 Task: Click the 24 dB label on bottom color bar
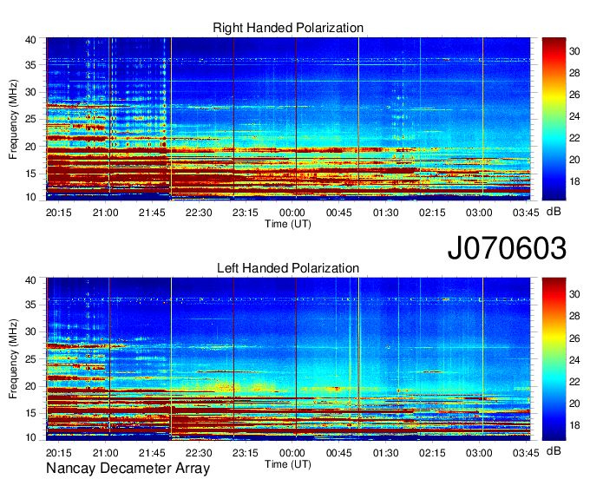(574, 360)
